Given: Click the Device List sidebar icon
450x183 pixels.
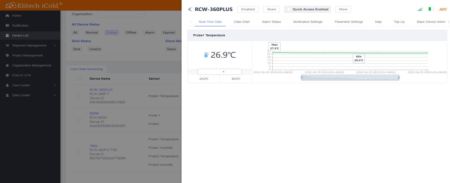Looking at the screenshot, I should [x=7, y=35].
